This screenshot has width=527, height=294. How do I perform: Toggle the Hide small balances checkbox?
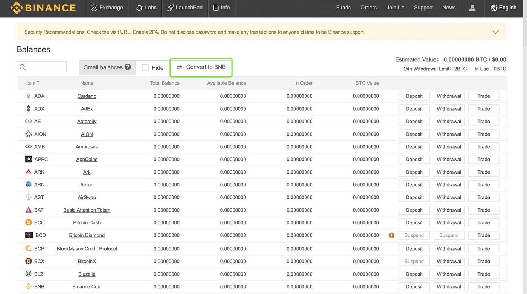pyautogui.click(x=145, y=68)
